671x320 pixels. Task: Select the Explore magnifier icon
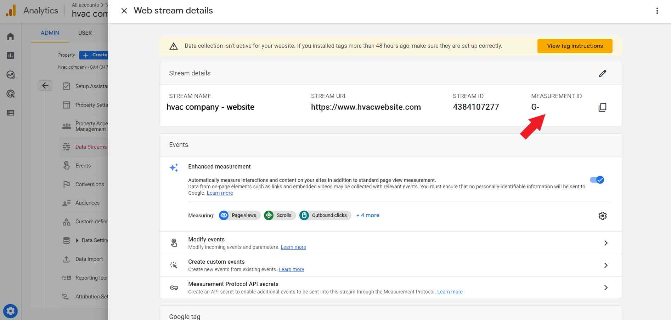(x=10, y=94)
